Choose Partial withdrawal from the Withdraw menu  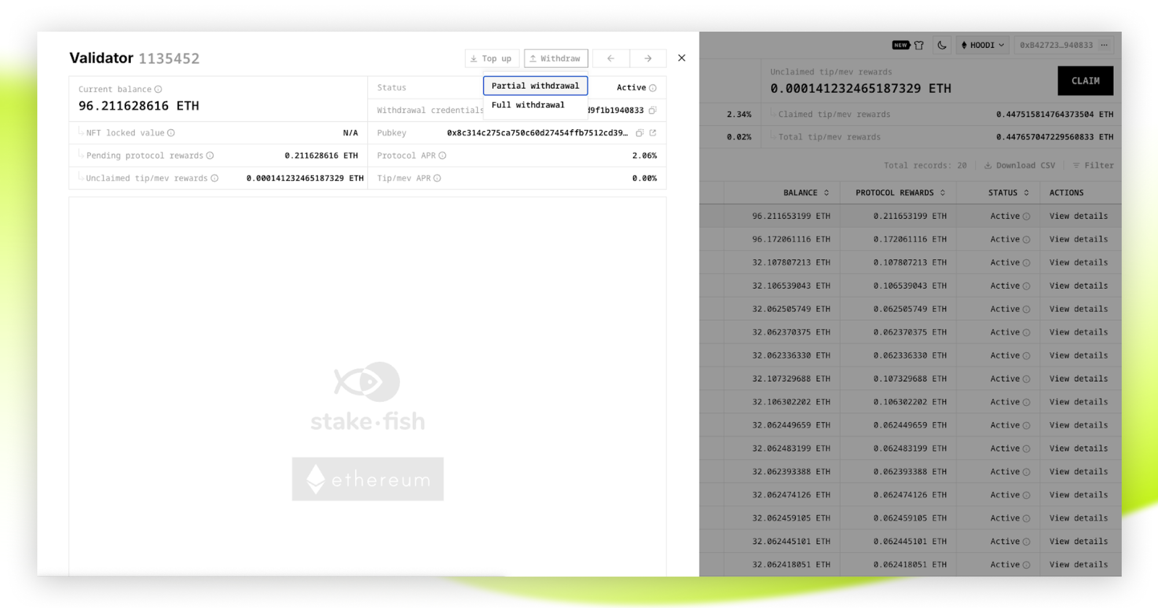(536, 86)
